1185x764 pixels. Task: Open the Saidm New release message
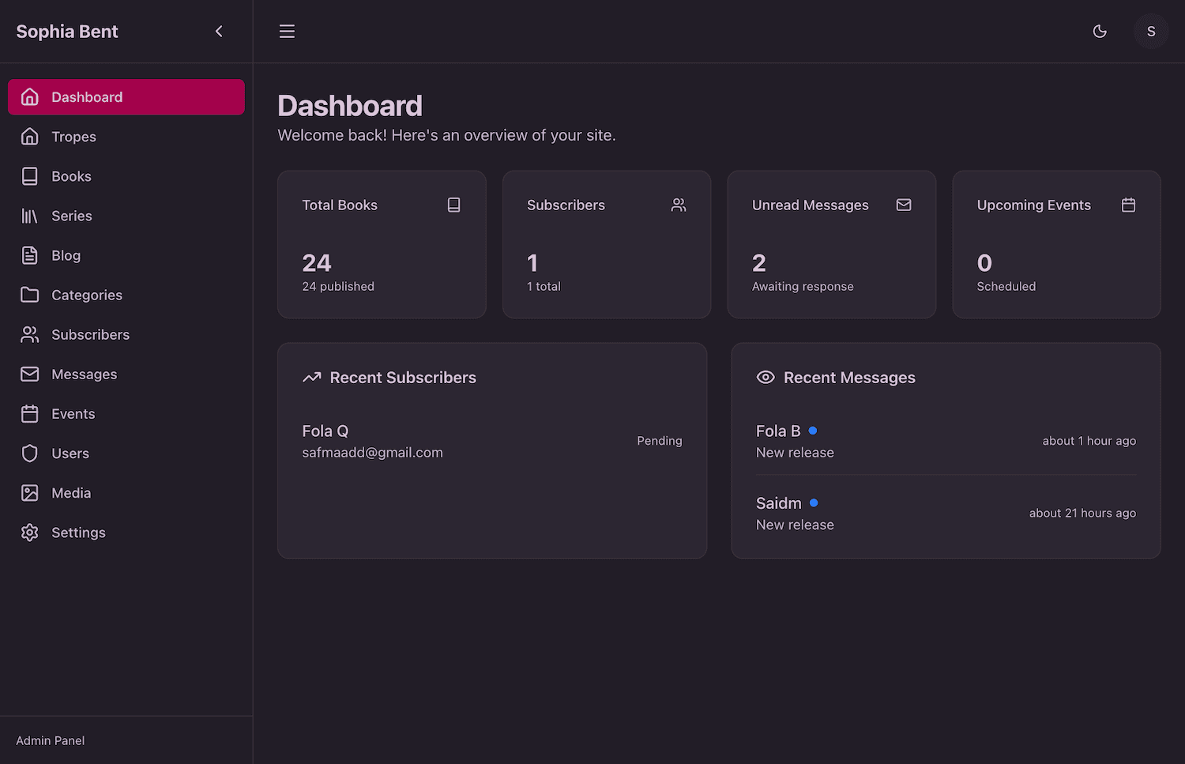[x=945, y=514]
